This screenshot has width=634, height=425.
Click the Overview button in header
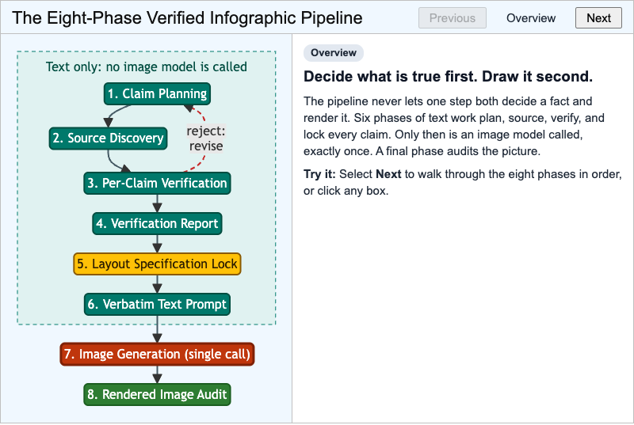click(531, 17)
